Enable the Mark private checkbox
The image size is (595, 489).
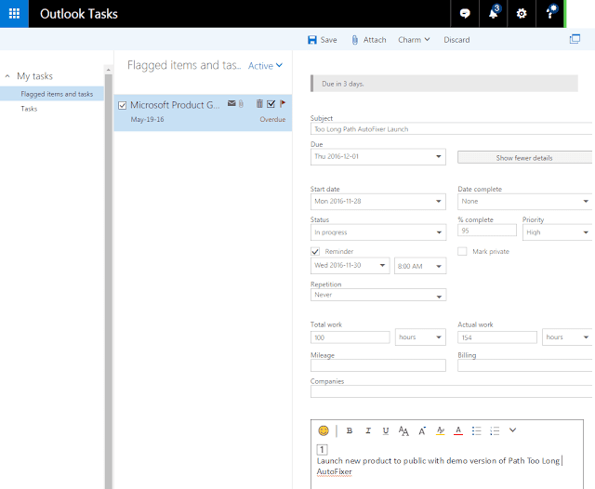[x=463, y=251]
